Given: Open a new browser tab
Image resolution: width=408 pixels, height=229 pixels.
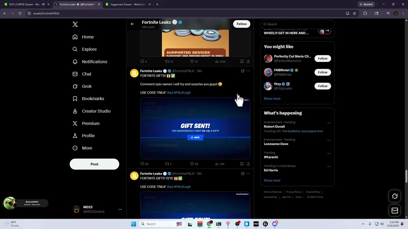Looking at the screenshot, I should (157, 4).
